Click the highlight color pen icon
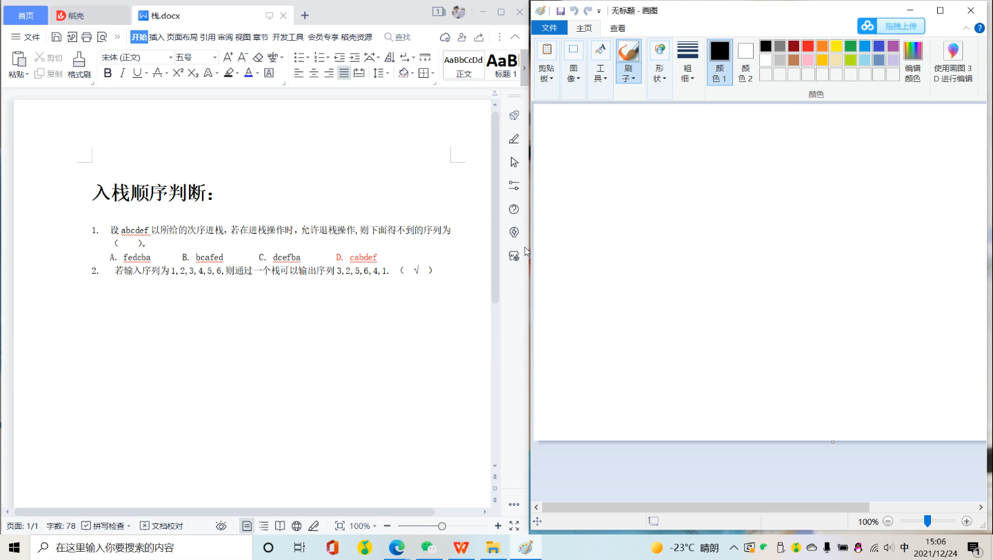The height and width of the screenshot is (560, 993). [x=228, y=73]
